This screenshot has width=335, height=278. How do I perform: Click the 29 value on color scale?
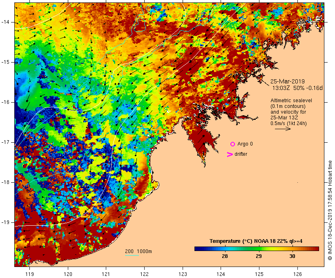259,256
